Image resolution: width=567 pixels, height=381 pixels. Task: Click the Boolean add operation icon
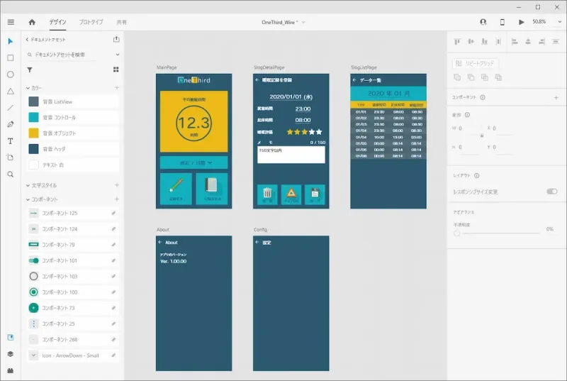(x=457, y=77)
